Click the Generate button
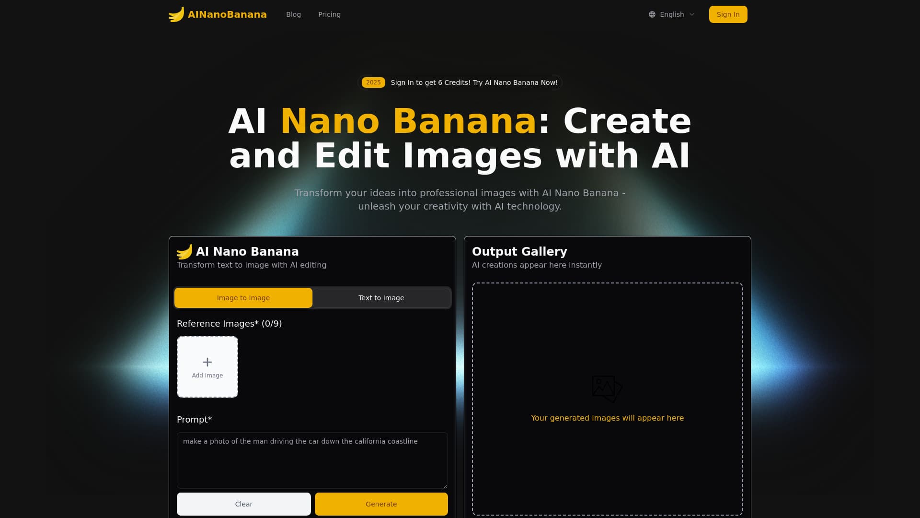Image resolution: width=920 pixels, height=518 pixels. click(x=381, y=504)
